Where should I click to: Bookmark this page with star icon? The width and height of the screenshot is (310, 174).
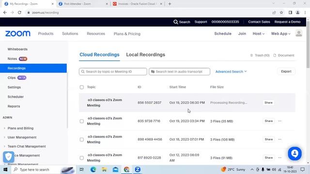[281, 13]
